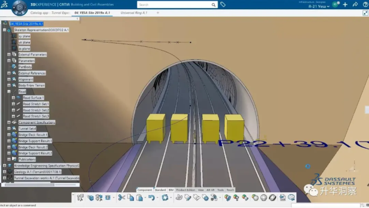Click the Copy icon in bottom toolbar
Image resolution: width=369 pixels, height=208 pixels.
pyautogui.click(x=131, y=198)
